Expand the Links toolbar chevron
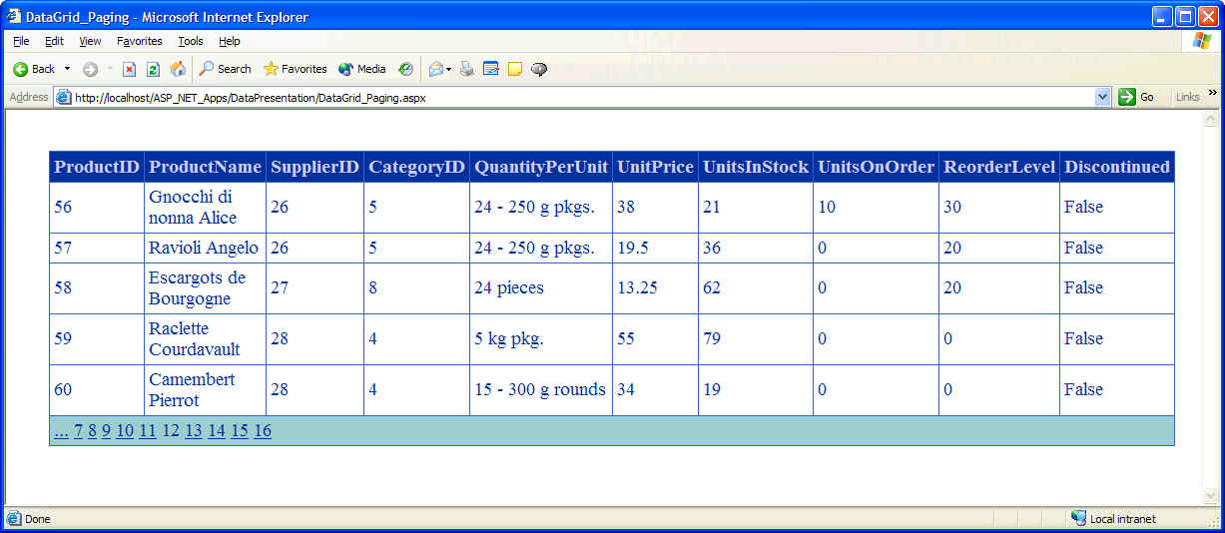 [x=1213, y=94]
